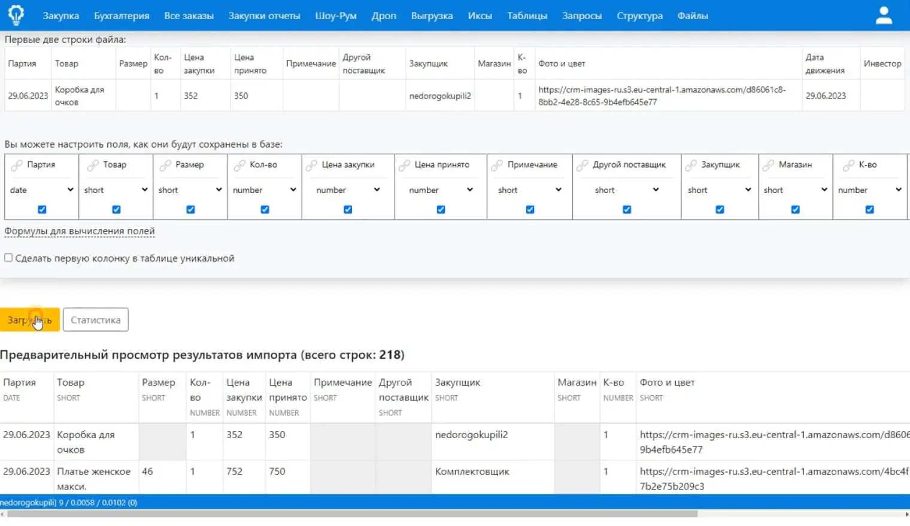Open the Закупка menu
Screen dimensions: 910x526
point(60,16)
